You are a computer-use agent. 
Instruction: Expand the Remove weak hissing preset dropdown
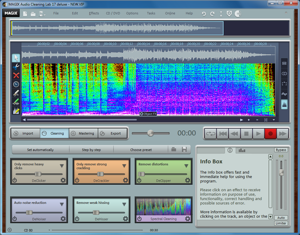124,204
